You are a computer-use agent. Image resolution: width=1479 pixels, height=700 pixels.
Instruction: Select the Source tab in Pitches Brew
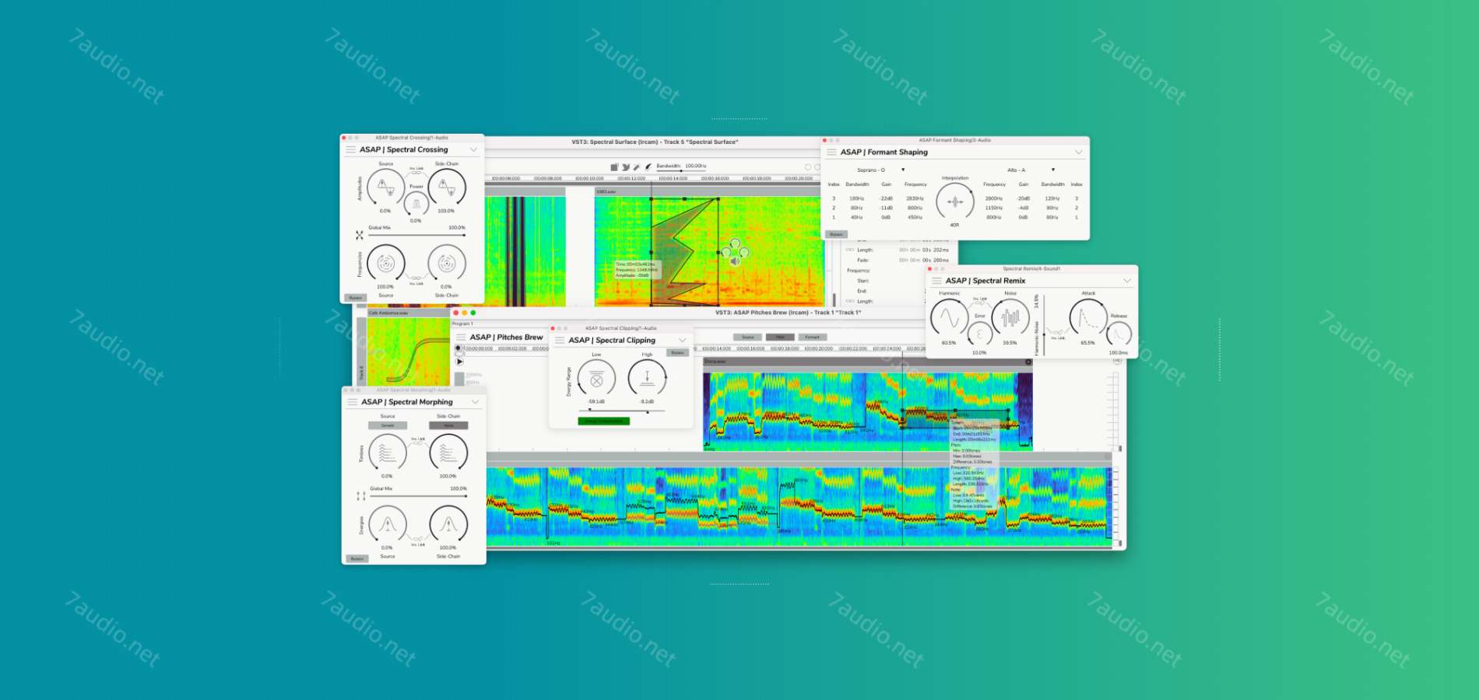click(x=747, y=337)
